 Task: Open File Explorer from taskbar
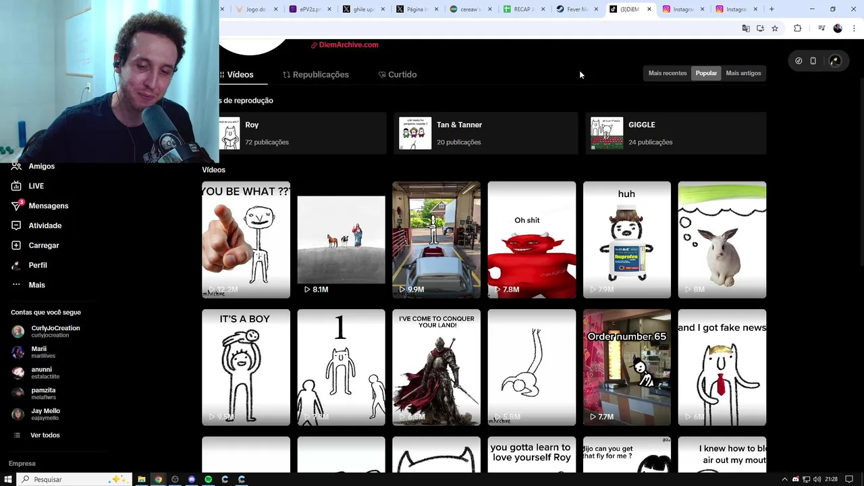(x=142, y=479)
